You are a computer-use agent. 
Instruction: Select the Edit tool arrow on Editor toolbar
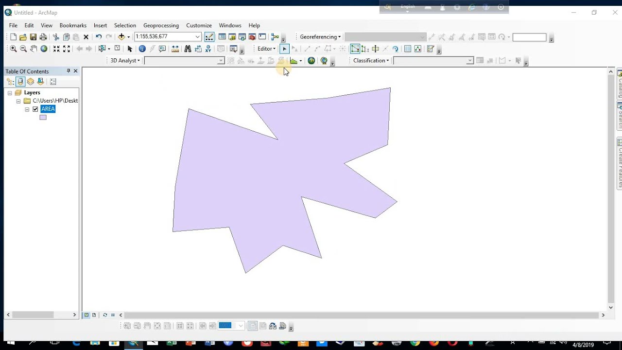click(x=284, y=49)
